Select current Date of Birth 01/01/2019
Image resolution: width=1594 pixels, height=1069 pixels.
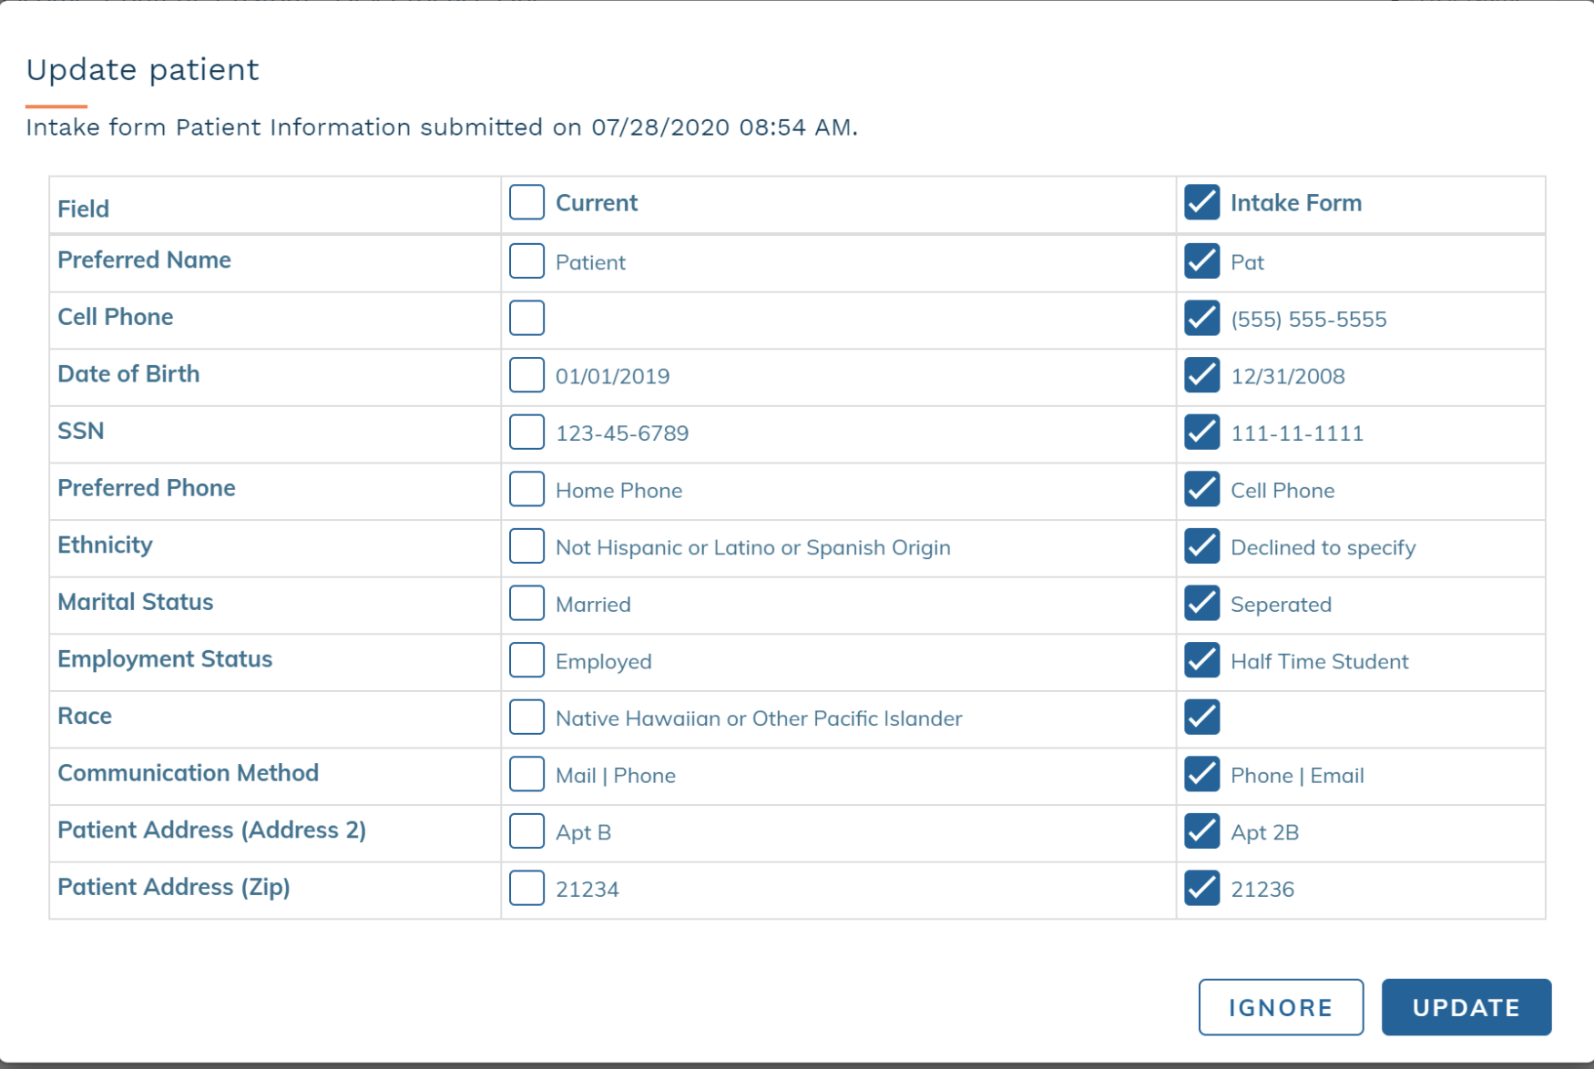click(526, 375)
